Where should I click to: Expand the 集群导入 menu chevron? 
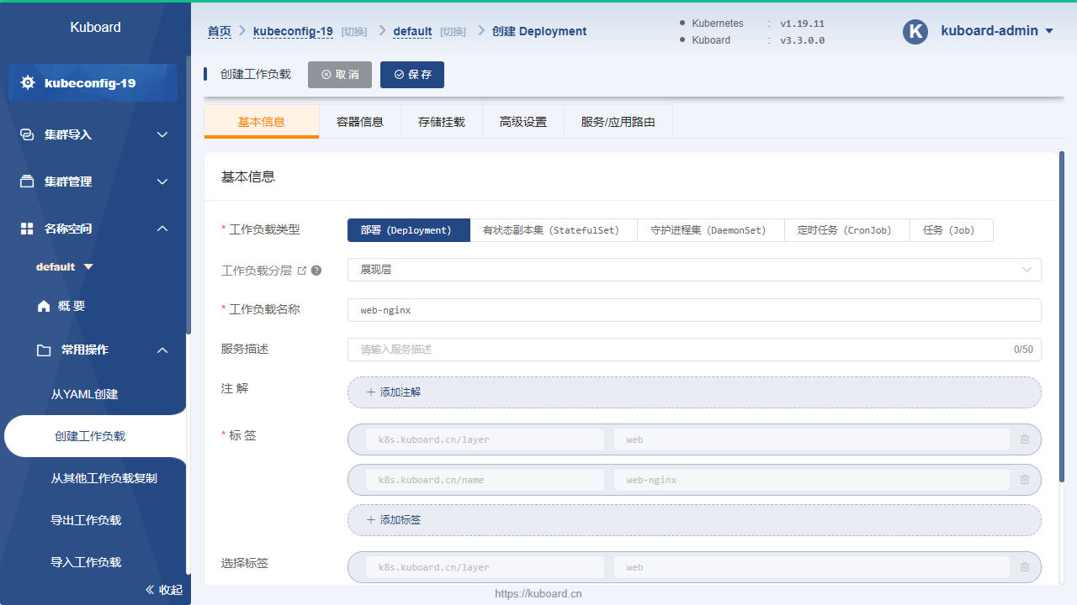[162, 134]
